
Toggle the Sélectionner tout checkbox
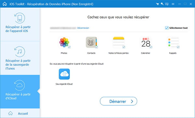167,28
